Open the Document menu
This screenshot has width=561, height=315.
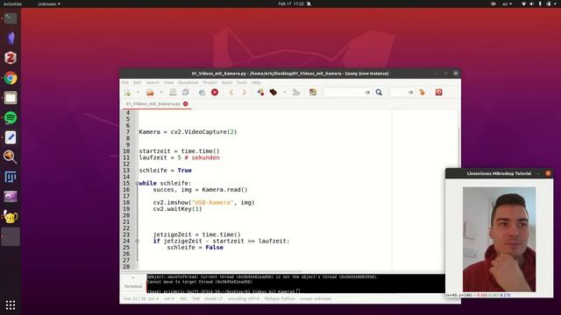[x=188, y=82]
